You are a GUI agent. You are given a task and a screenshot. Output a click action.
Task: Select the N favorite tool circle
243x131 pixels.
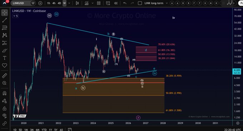click(216, 3)
